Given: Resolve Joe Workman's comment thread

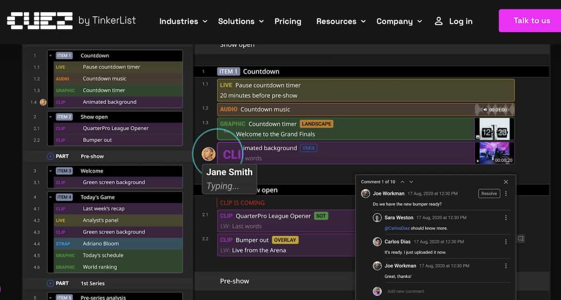Looking at the screenshot, I should (x=489, y=194).
